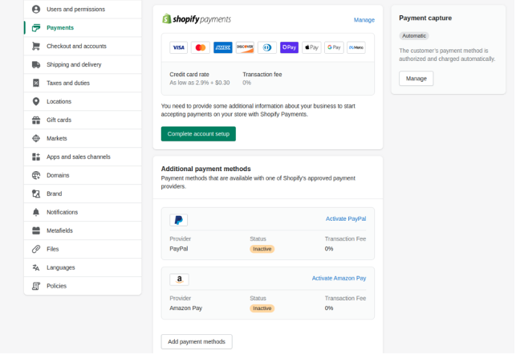Click the Meta Pay logo
Viewport: 520px width, 363px height.
click(x=355, y=47)
